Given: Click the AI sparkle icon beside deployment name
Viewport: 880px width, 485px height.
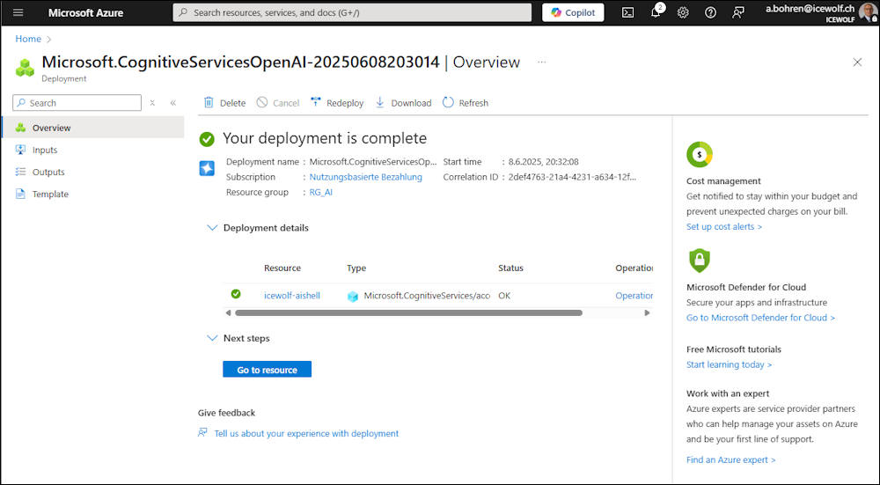Looking at the screenshot, I should [207, 168].
